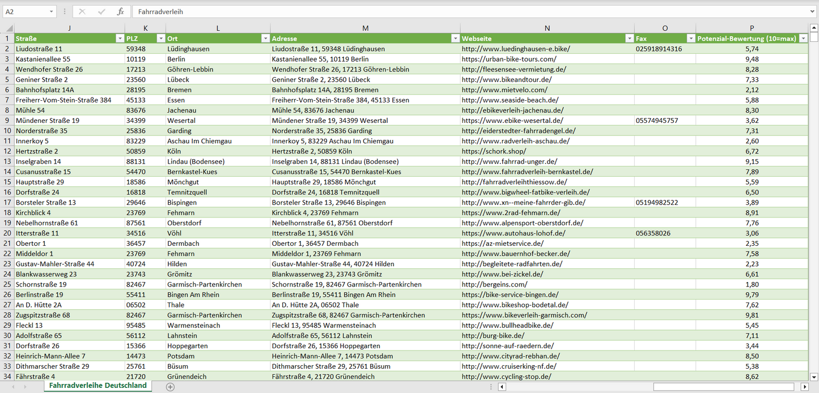Screen dimensions: 819x393
Task: Click the bikeverleih-garmisch.com website cell
Action: point(524,315)
